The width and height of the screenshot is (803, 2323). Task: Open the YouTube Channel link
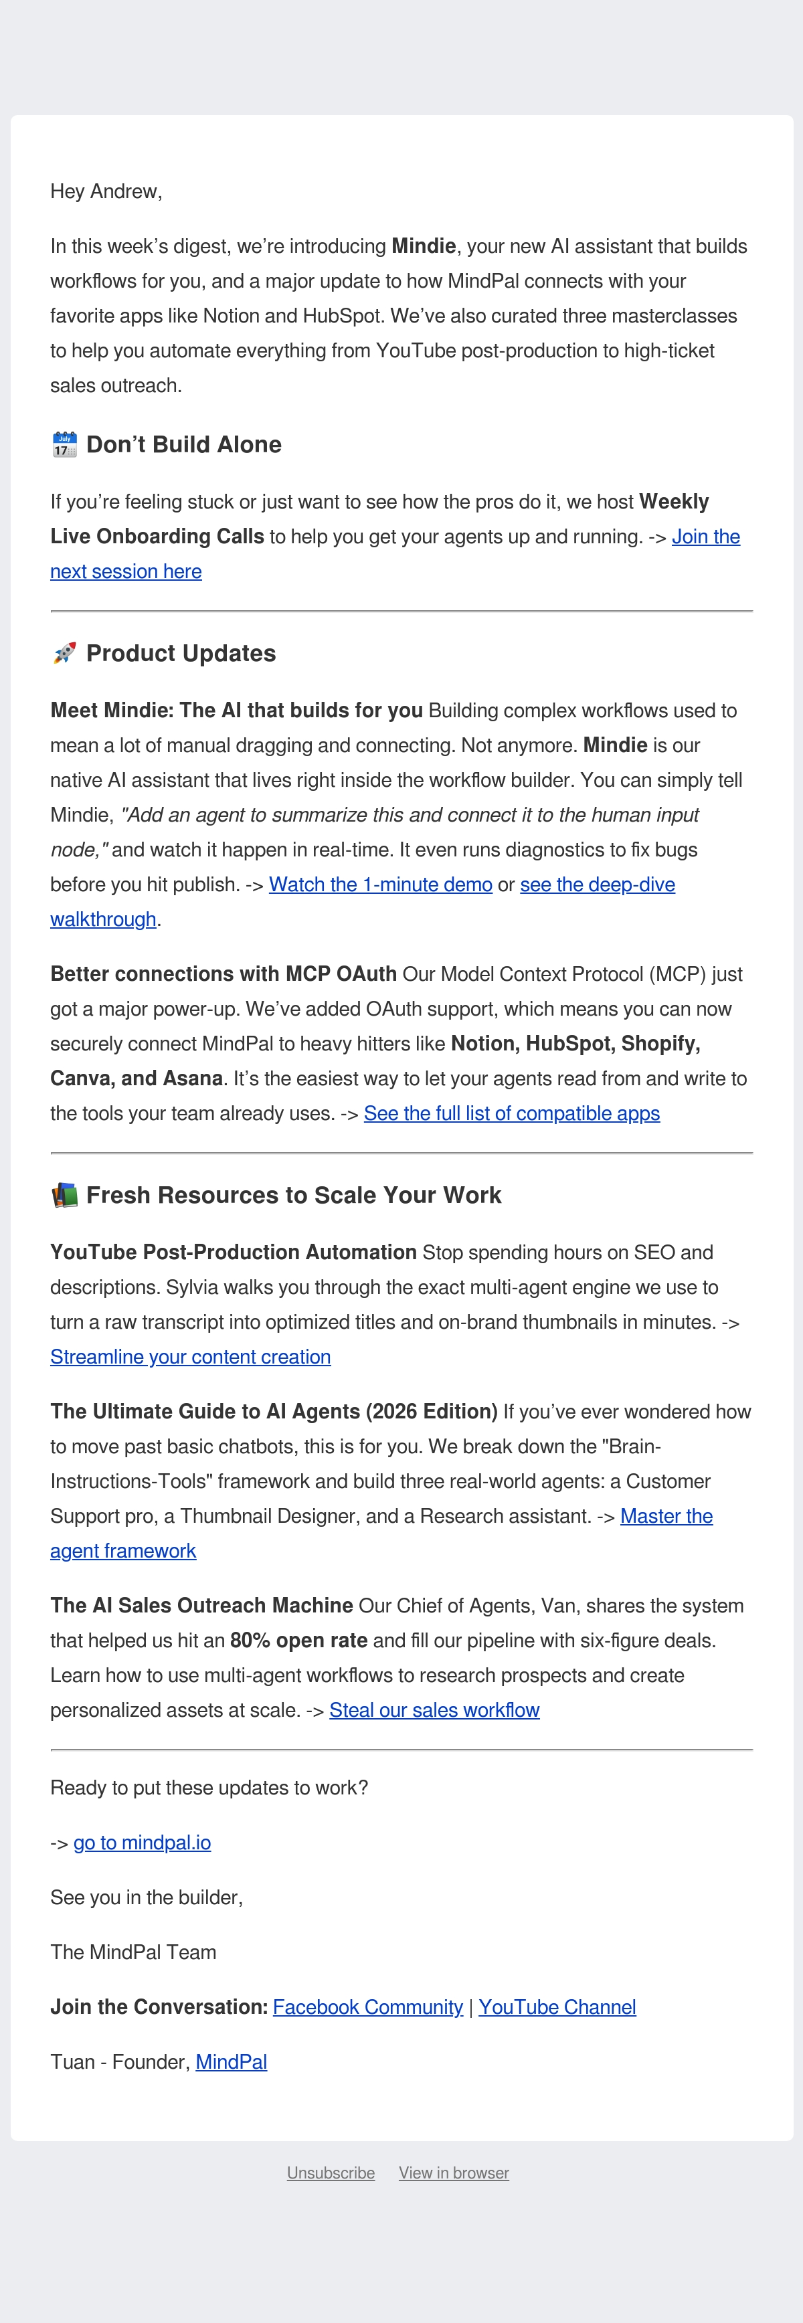pyautogui.click(x=557, y=2007)
